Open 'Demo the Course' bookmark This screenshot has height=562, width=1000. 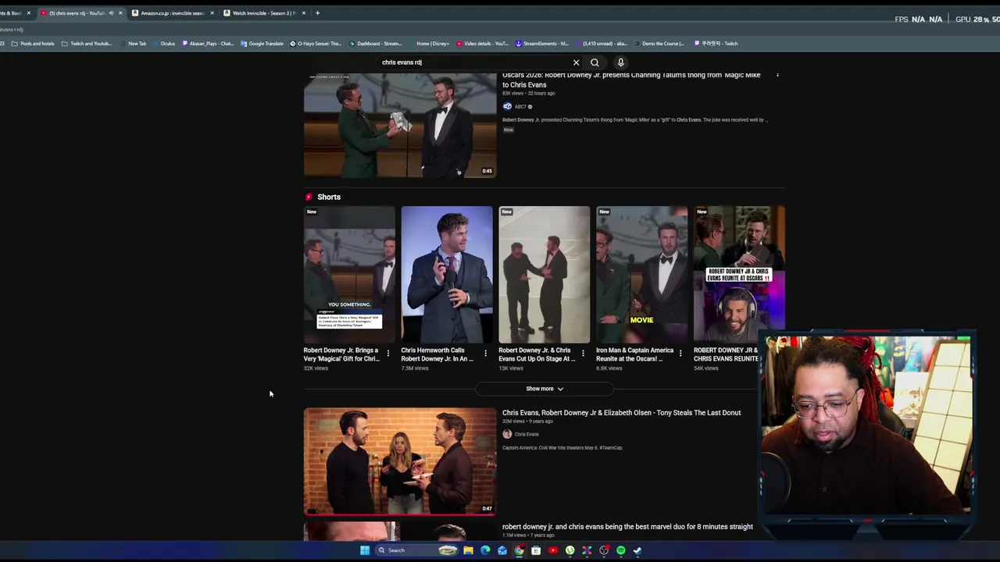659,44
